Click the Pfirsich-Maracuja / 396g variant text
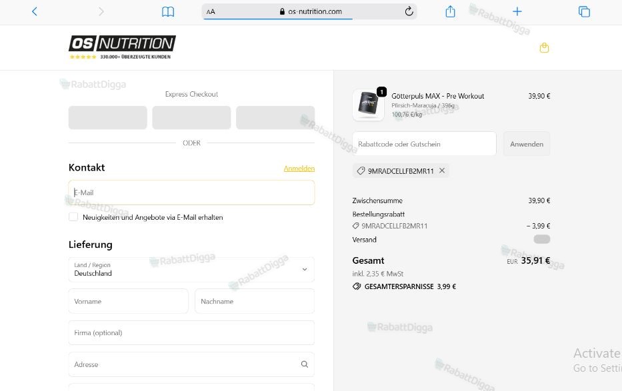622x391 pixels. click(423, 105)
